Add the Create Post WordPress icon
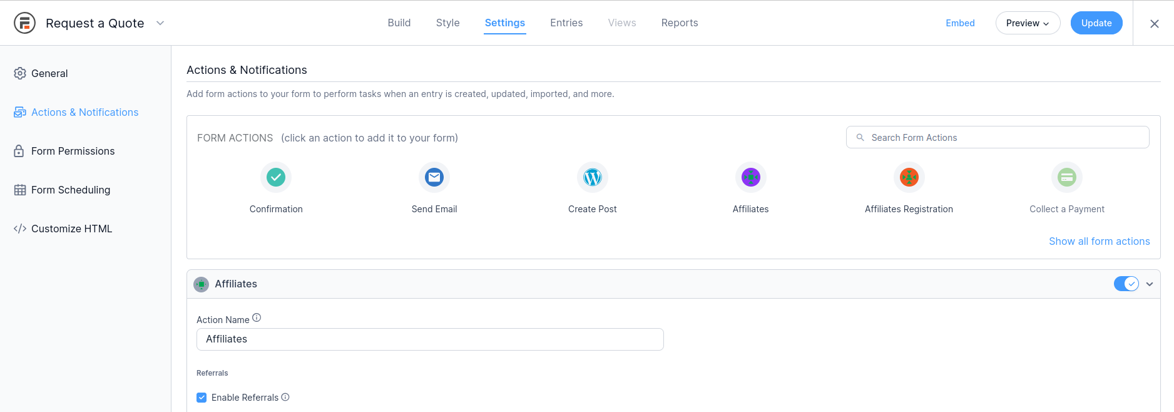The image size is (1174, 412). click(592, 177)
